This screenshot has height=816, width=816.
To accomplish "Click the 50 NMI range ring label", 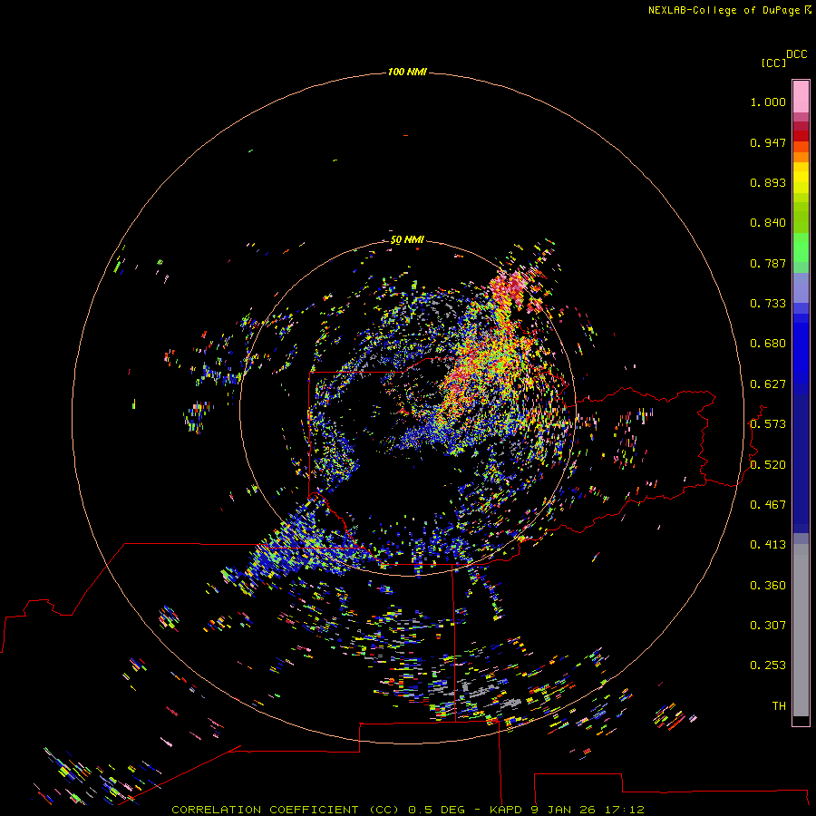I will coord(407,240).
